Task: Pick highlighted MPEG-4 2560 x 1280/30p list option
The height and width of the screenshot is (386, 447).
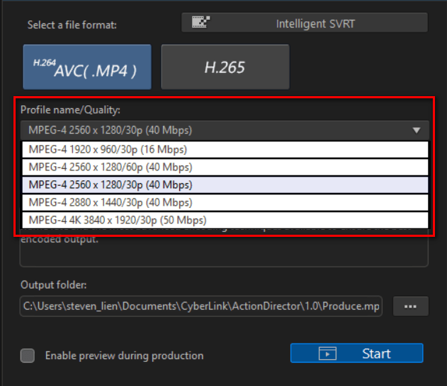Action: [x=225, y=185]
